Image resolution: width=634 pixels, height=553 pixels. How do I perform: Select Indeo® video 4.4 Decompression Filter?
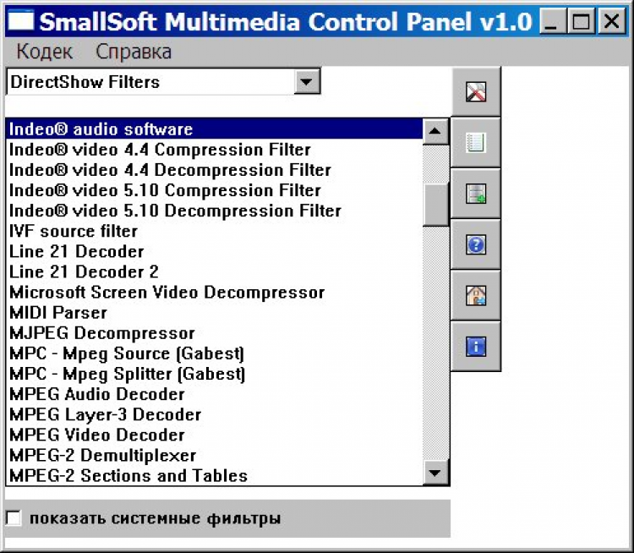215,170
